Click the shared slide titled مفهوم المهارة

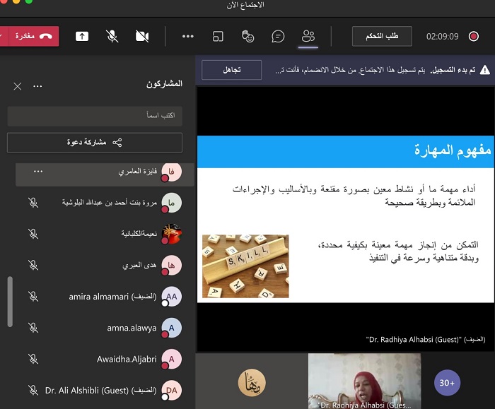point(346,219)
